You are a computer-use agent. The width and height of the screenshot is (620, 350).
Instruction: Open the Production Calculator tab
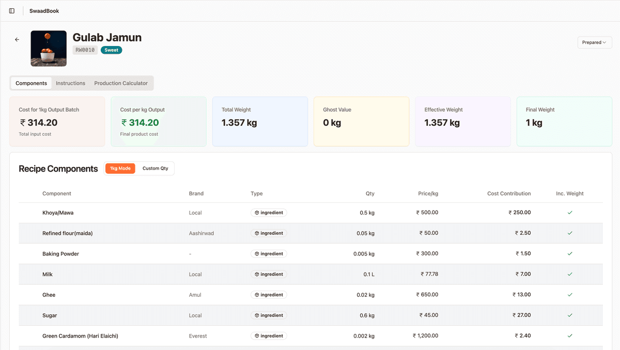[121, 83]
